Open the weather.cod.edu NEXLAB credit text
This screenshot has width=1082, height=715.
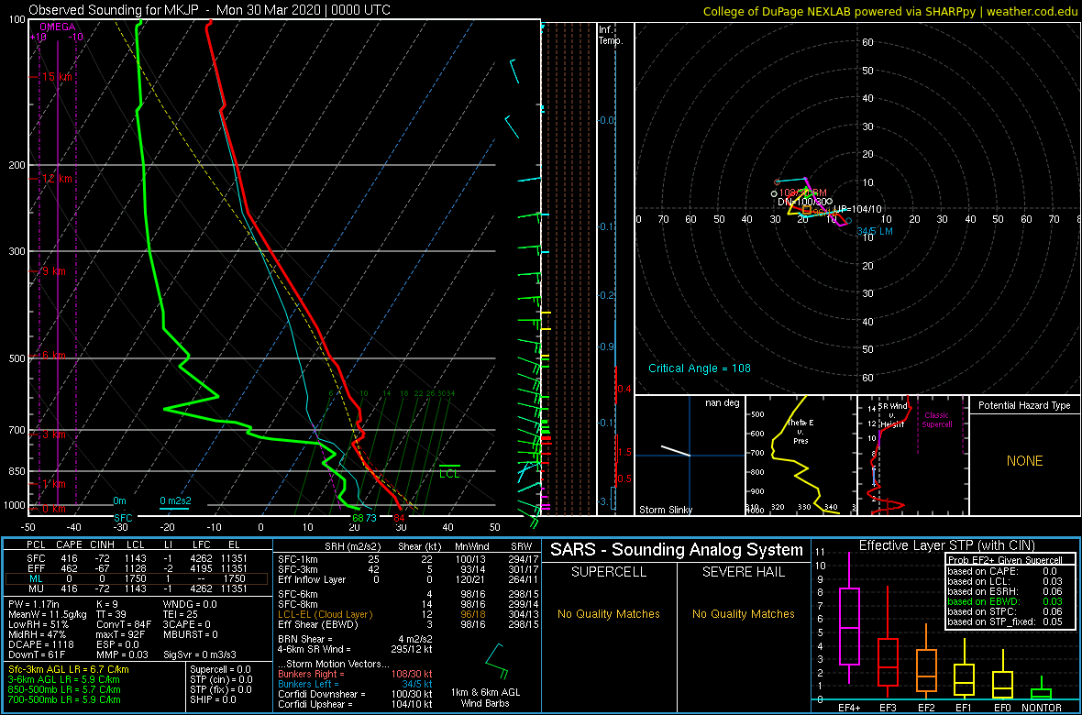[x=890, y=10]
